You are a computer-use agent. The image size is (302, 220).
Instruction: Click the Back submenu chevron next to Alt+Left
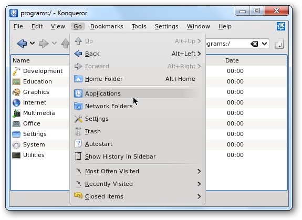(x=200, y=54)
